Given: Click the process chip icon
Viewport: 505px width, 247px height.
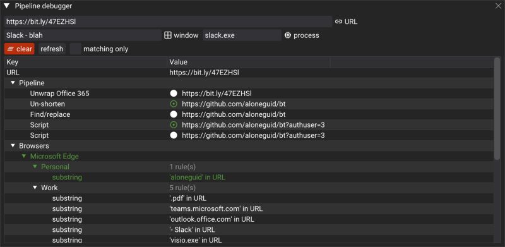Looking at the screenshot, I should [x=288, y=35].
